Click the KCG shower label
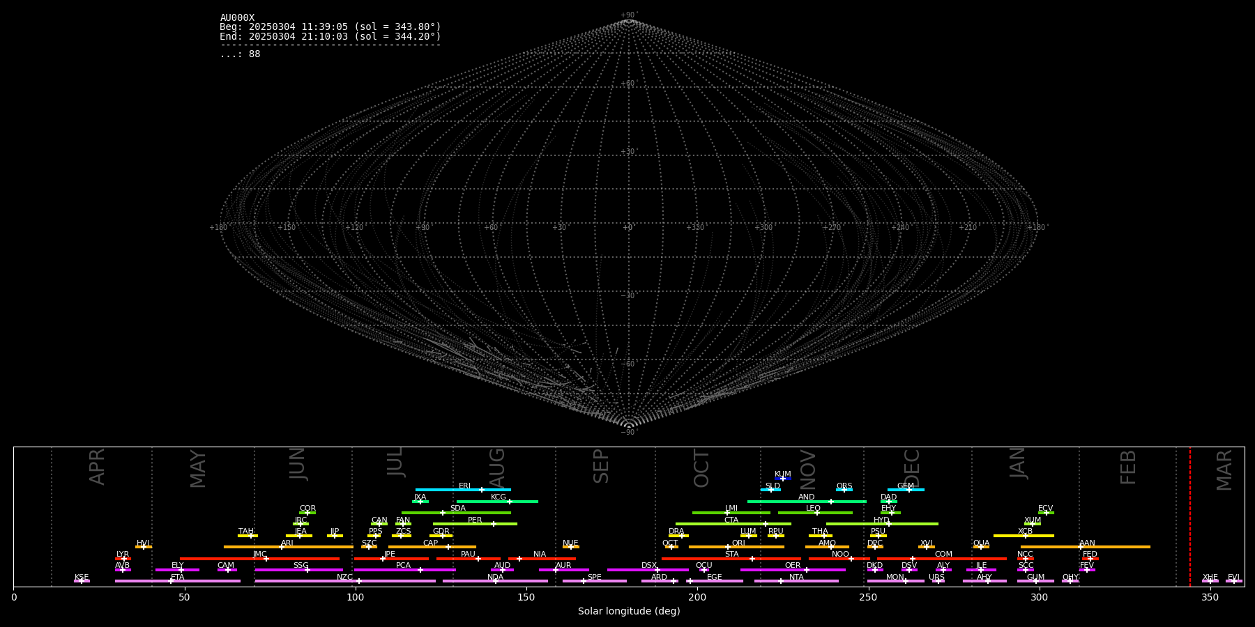The image size is (1255, 627). [x=498, y=497]
